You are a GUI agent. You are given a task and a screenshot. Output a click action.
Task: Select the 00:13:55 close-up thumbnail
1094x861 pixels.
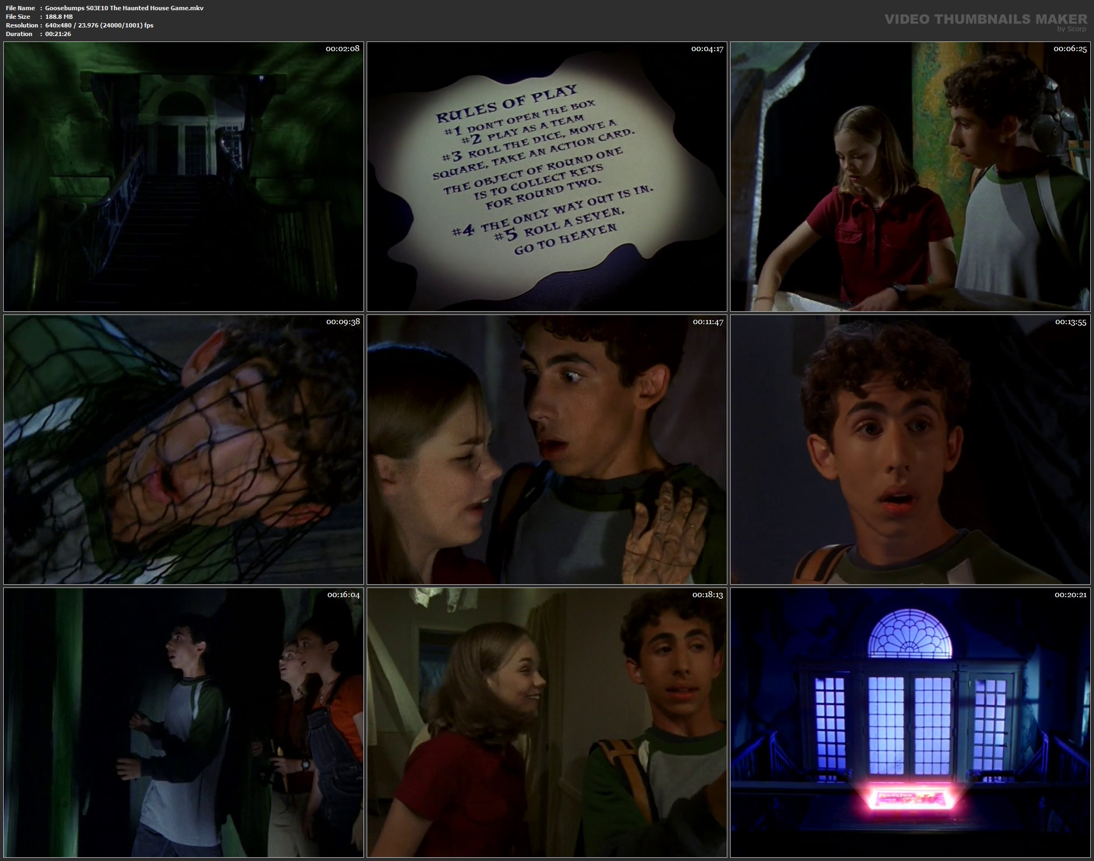point(910,450)
